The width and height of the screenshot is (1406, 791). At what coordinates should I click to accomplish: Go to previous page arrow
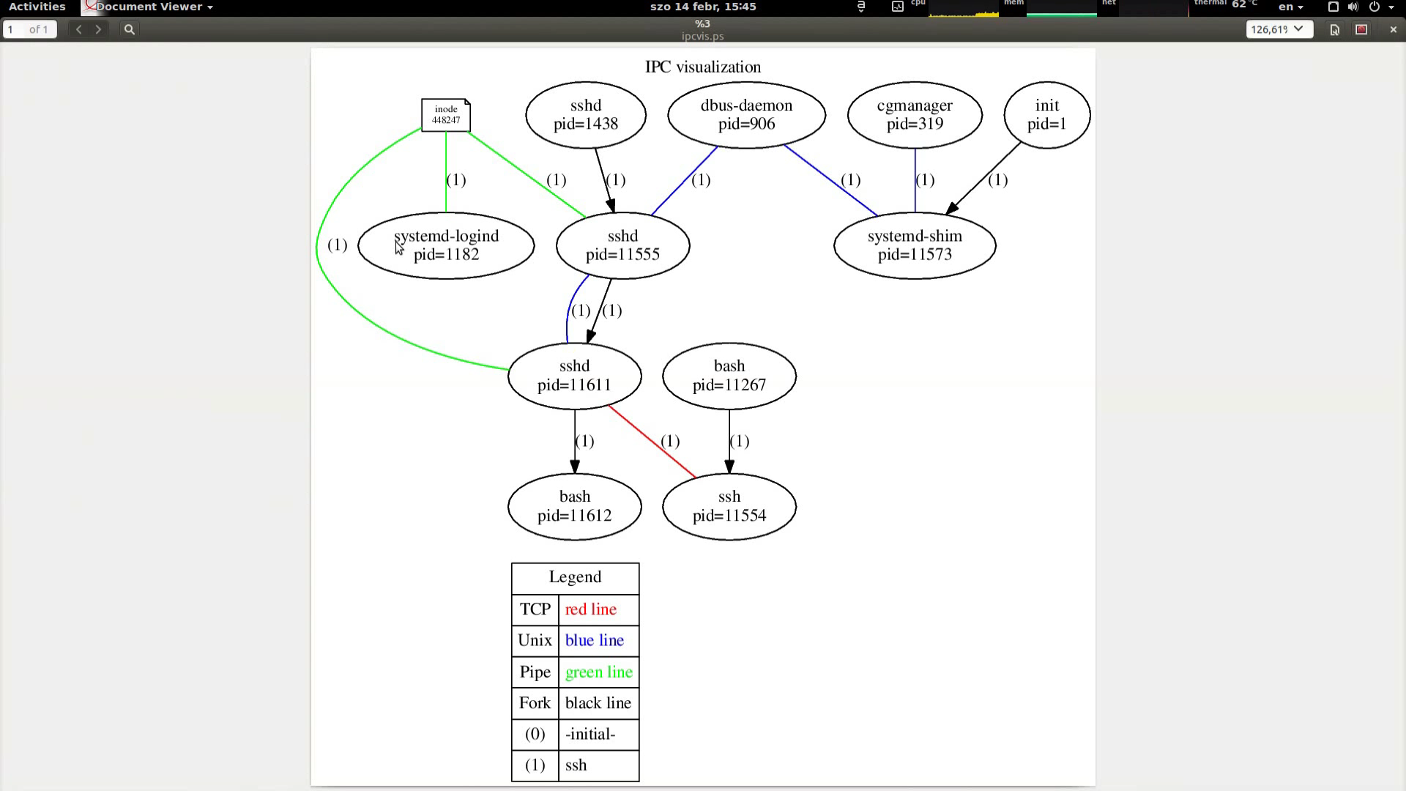(x=78, y=29)
